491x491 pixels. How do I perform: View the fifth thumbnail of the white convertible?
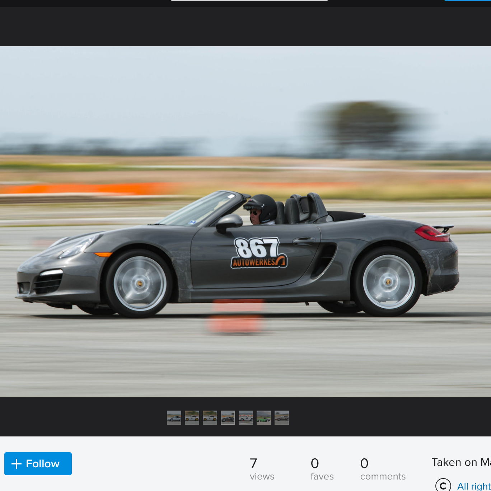point(246,418)
